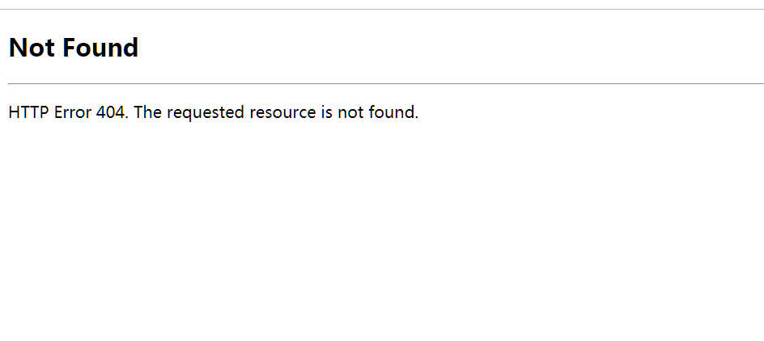
Task: Click the word "Found" in the heading
Action: (100, 48)
